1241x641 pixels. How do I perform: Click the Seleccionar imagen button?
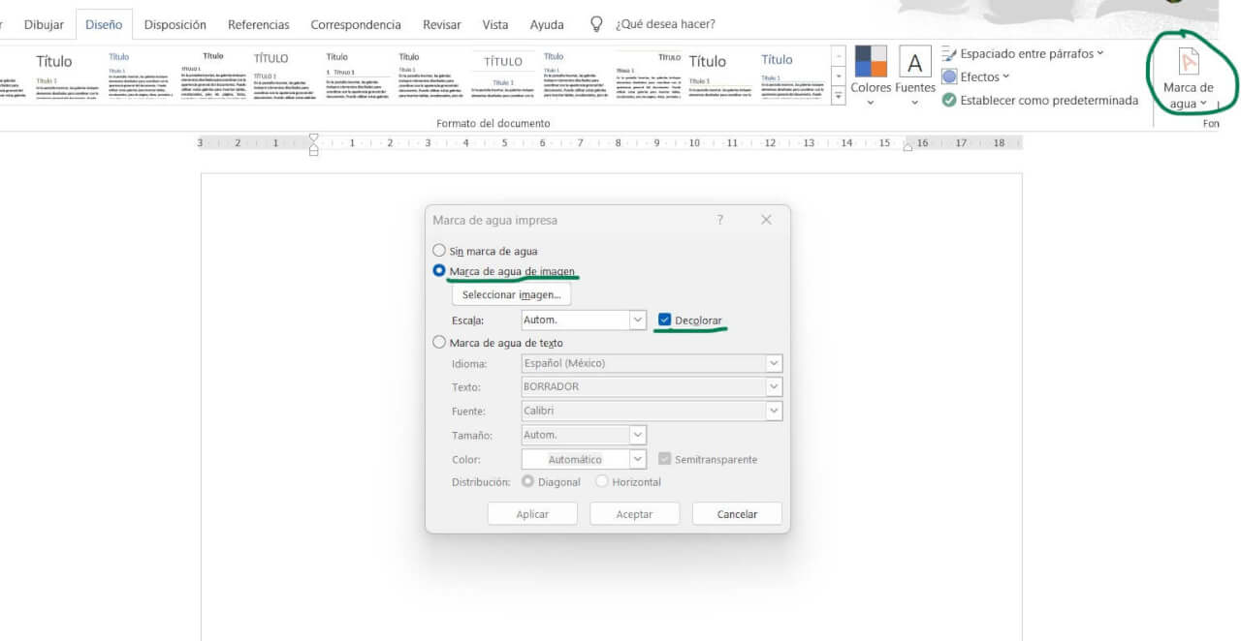click(x=511, y=294)
